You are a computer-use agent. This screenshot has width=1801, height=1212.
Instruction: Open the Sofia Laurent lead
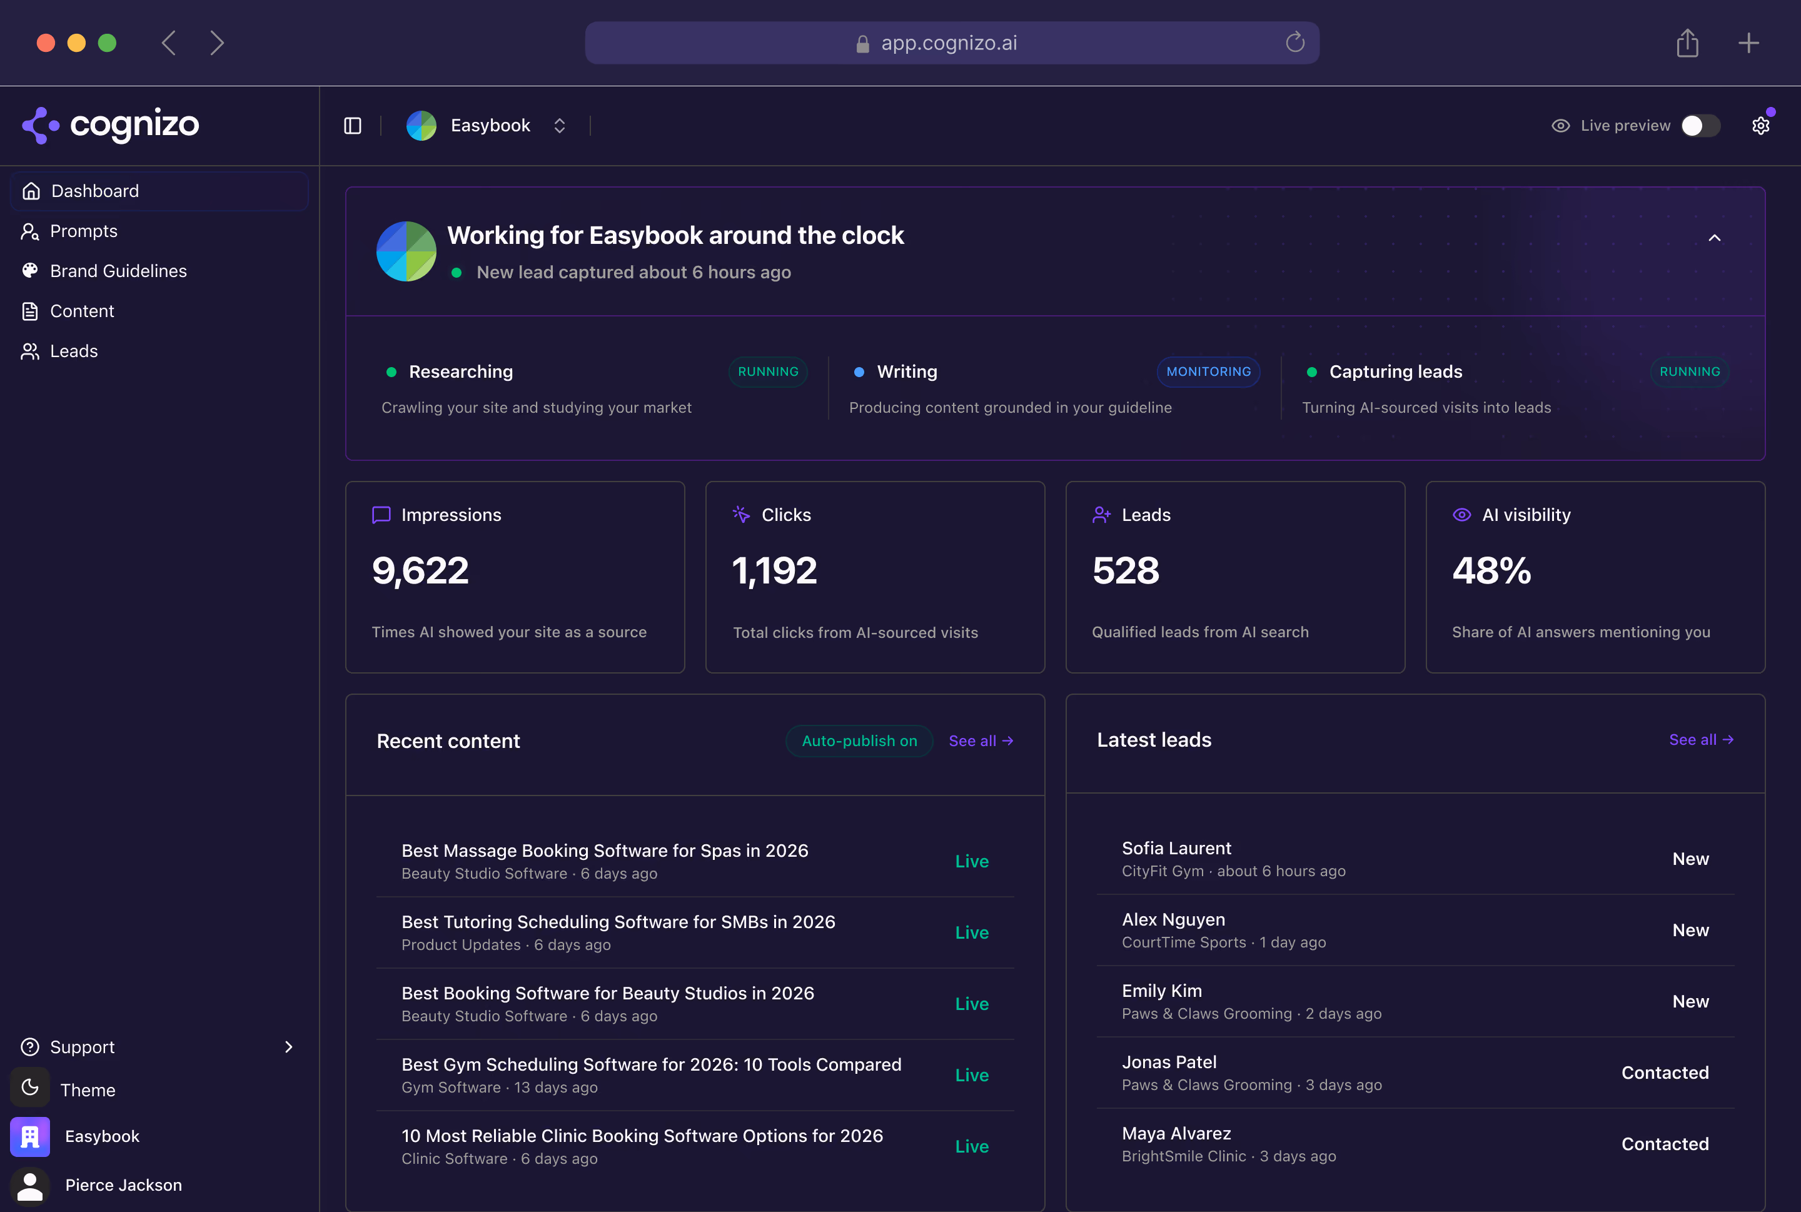1415,859
